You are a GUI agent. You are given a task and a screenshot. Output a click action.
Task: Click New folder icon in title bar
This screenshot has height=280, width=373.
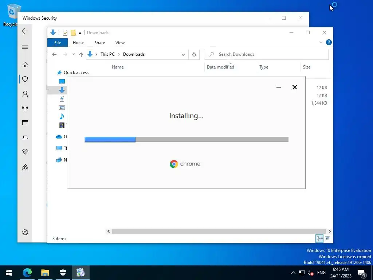tap(74, 33)
